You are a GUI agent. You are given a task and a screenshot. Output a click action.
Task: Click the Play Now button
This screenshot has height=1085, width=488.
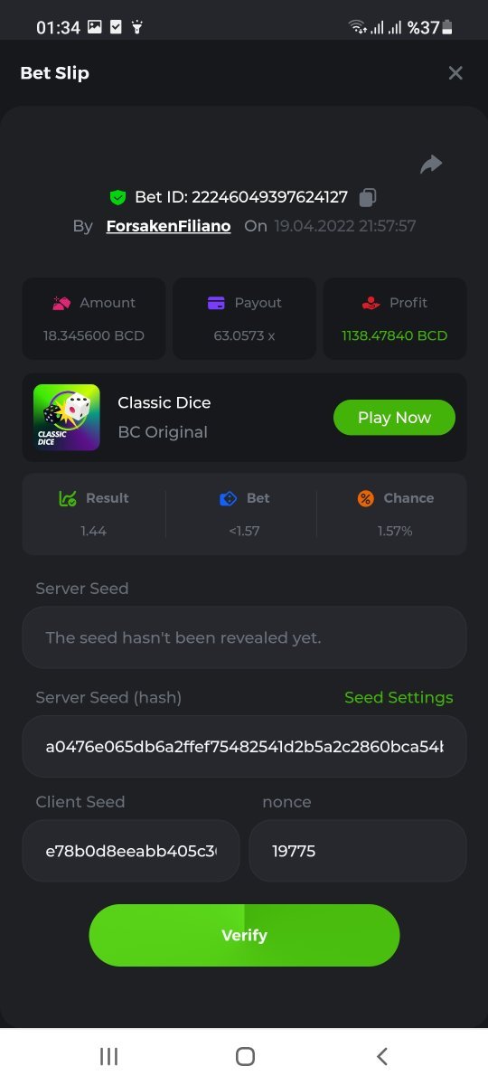[394, 418]
